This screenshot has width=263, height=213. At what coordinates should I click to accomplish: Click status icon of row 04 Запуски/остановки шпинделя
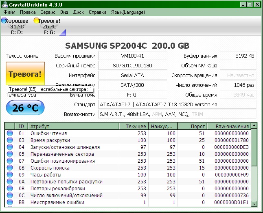[10, 147]
